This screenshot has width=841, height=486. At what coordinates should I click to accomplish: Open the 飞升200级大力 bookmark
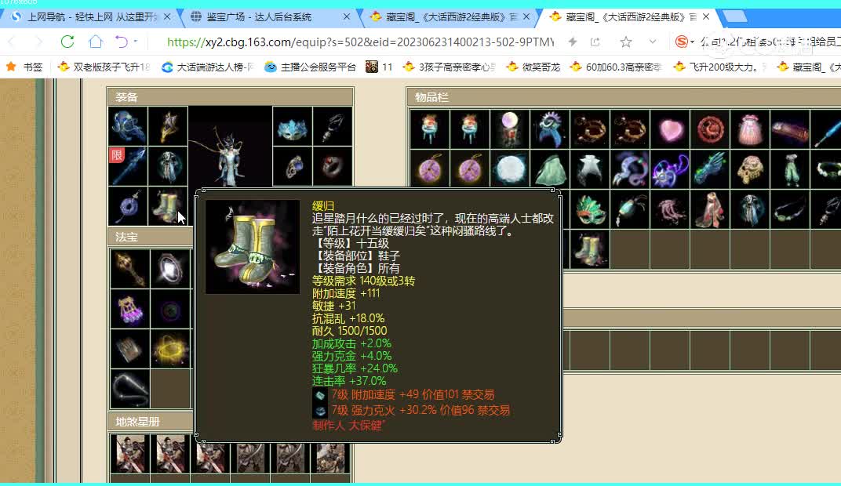coord(719,67)
